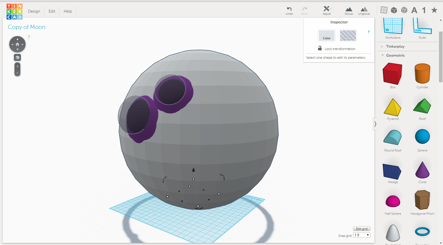Add a Round Roof shape

pyautogui.click(x=393, y=140)
